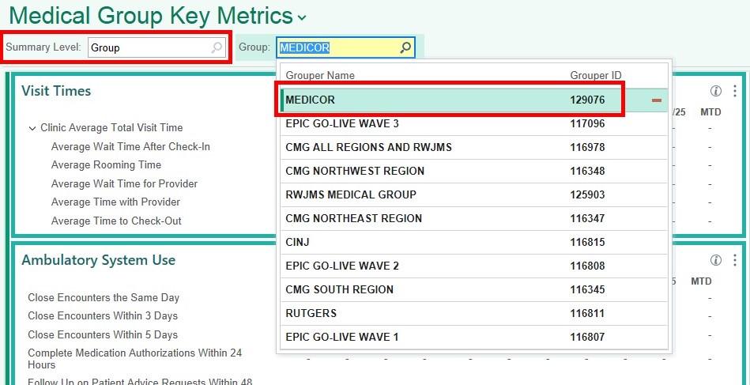
Task: Click the Group field search magnifier icon
Action: [405, 47]
